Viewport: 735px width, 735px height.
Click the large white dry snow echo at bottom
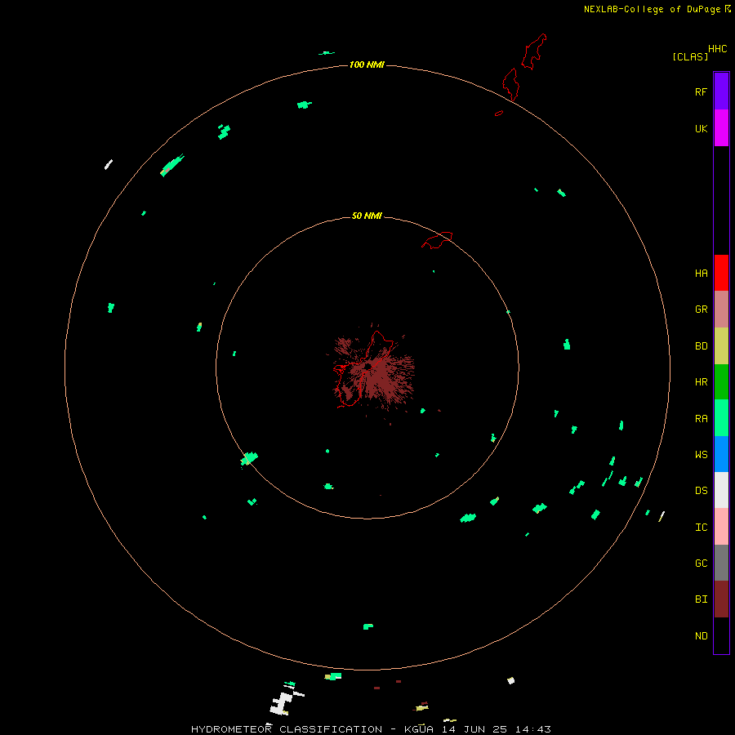point(281,703)
